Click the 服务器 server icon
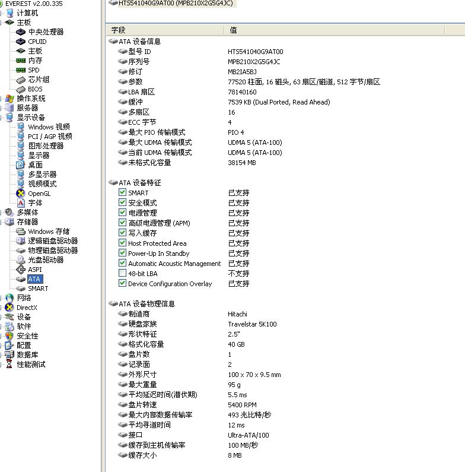This screenshot has width=465, height=472. [9, 108]
